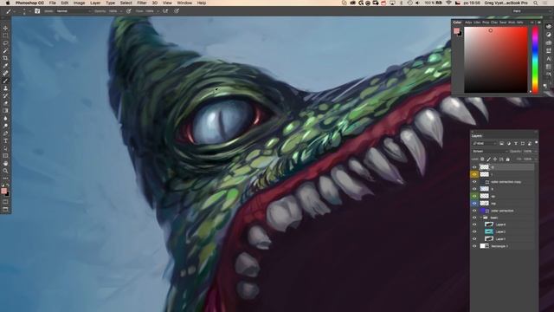Toggle visibility of Layer 1
The width and height of the screenshot is (554, 312).
(474, 239)
